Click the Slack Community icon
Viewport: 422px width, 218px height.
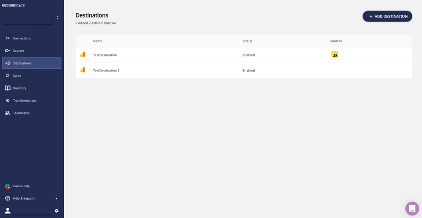7,186
